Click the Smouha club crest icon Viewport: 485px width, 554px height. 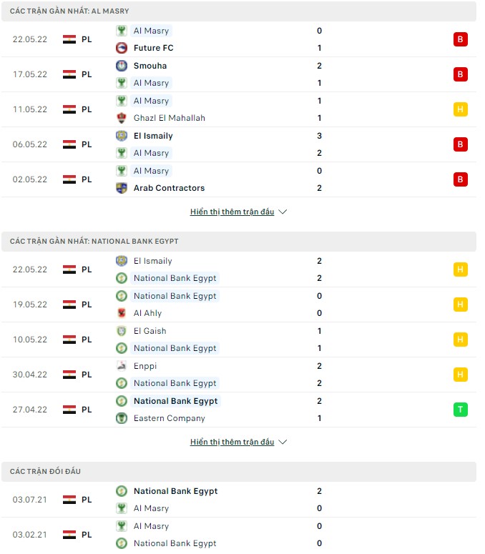122,66
